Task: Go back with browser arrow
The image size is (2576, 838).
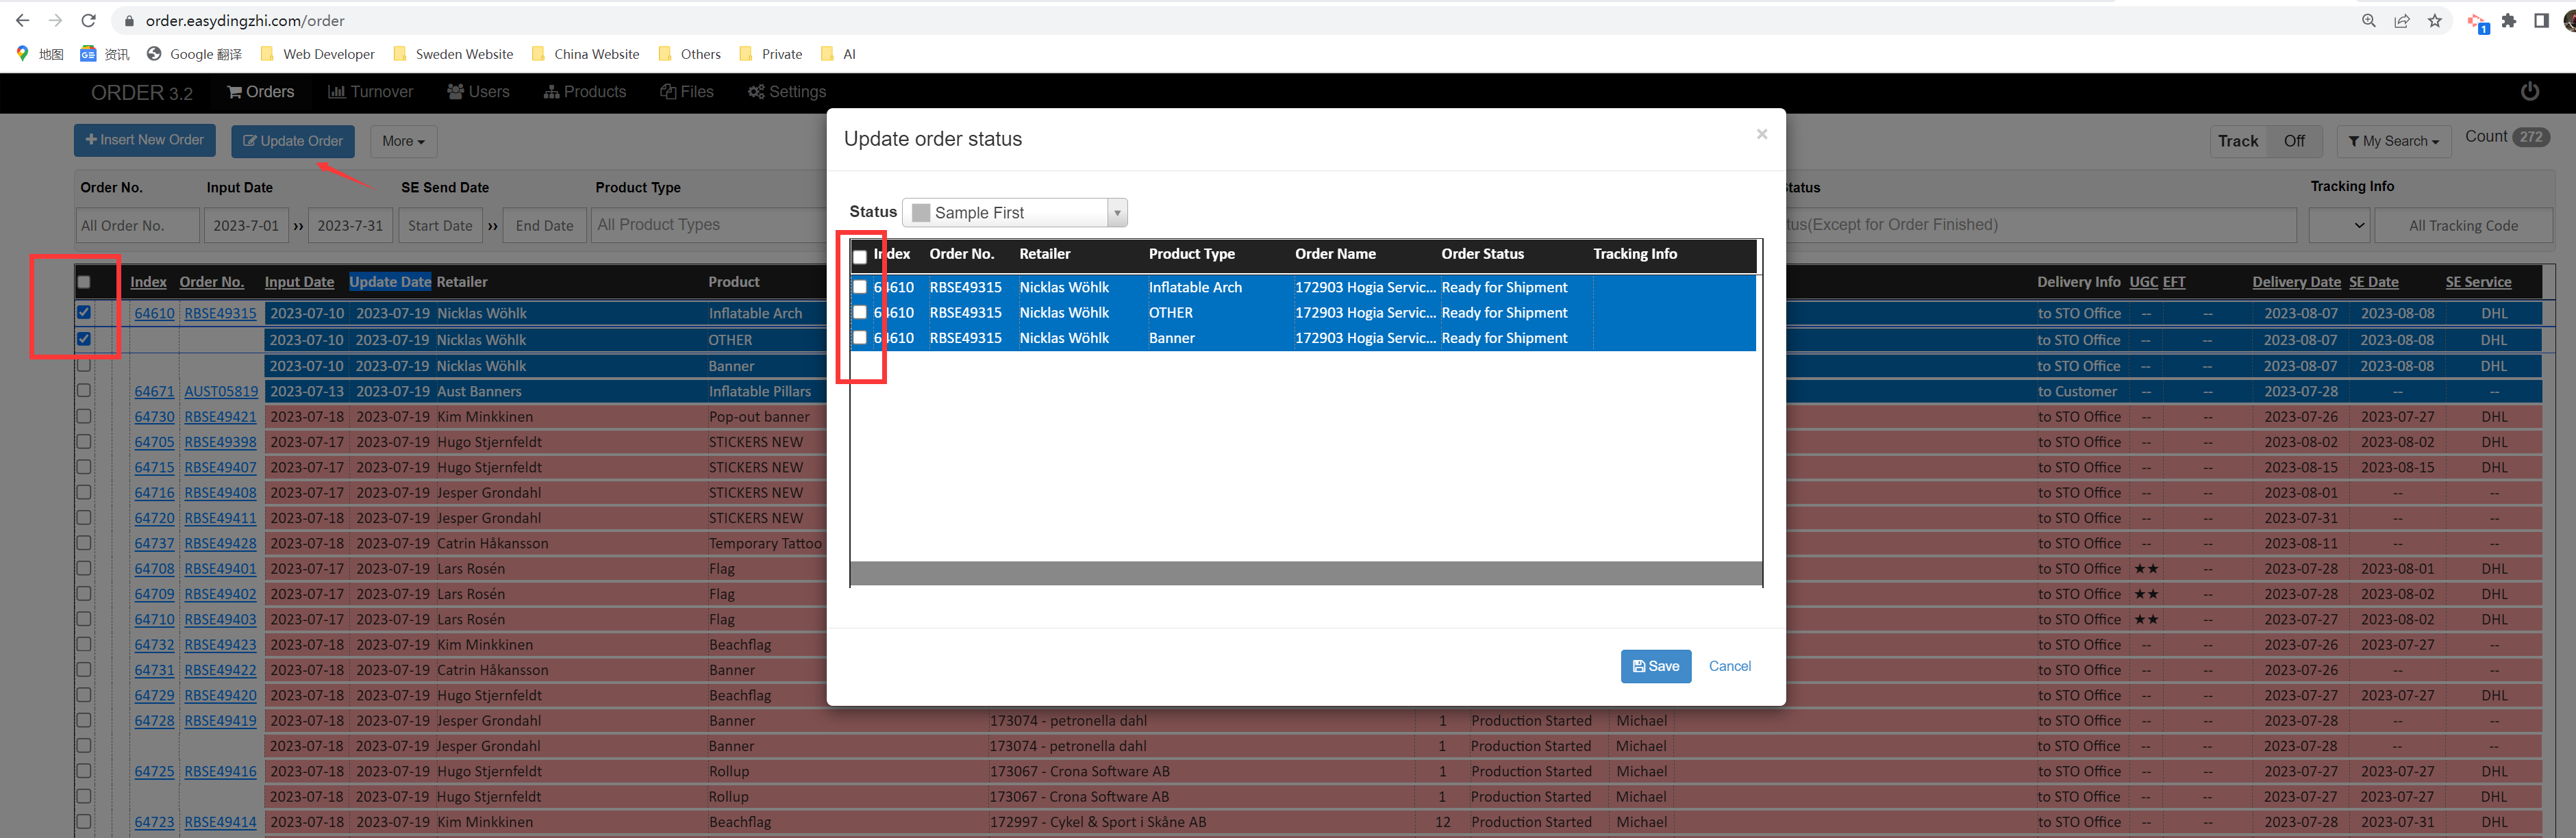Action: click(22, 20)
